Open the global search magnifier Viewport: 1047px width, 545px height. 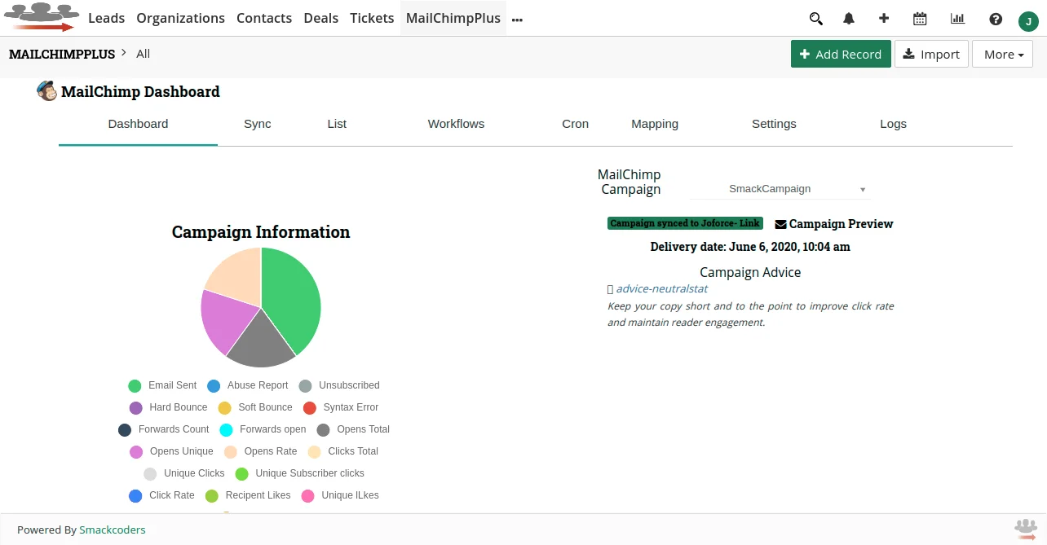[x=815, y=18]
